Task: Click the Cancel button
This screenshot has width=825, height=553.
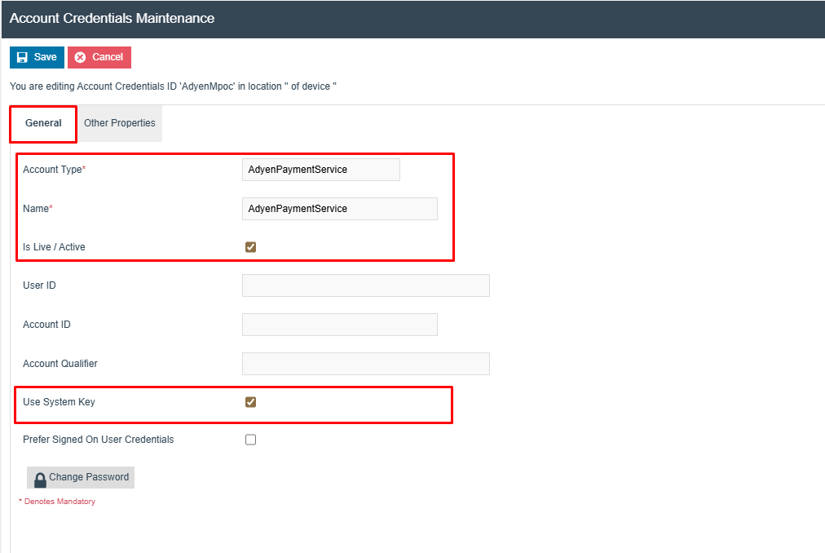Action: (99, 57)
